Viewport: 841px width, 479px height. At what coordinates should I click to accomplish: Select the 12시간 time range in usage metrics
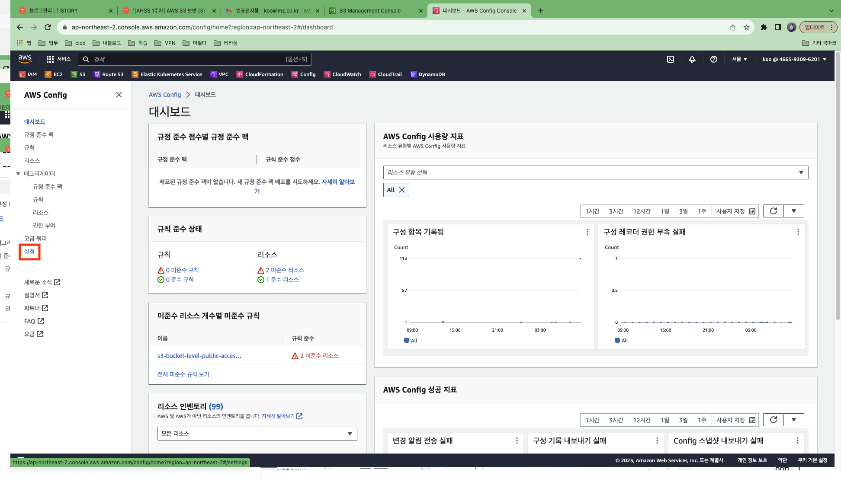tap(642, 211)
